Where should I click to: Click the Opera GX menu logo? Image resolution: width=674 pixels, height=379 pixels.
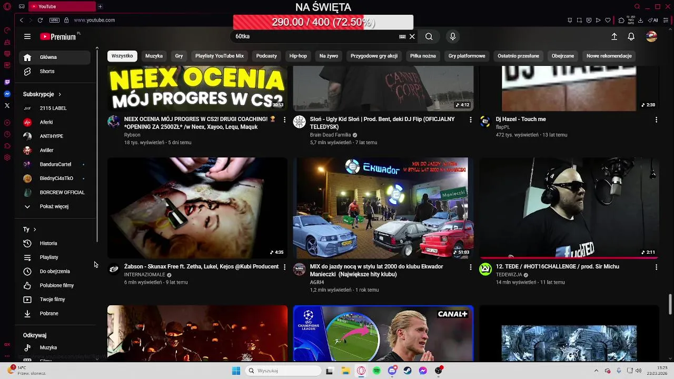coord(7,6)
